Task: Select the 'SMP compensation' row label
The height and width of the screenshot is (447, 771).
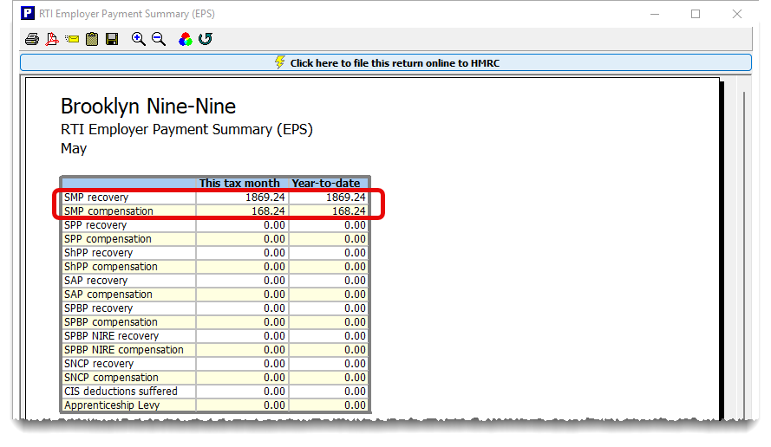Action: point(108,211)
